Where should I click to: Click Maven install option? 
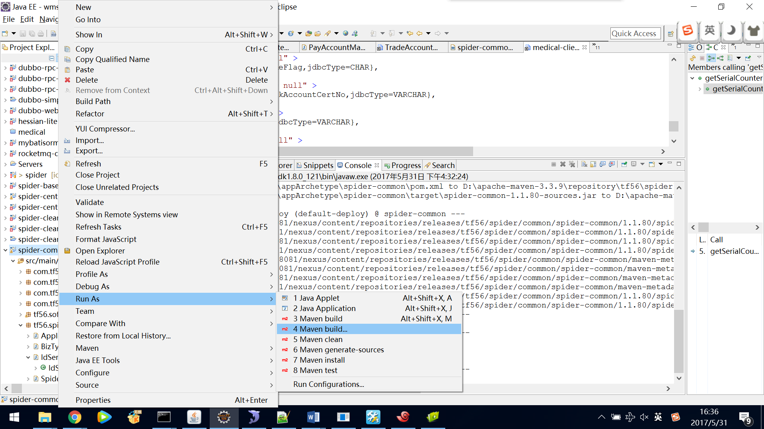click(319, 360)
